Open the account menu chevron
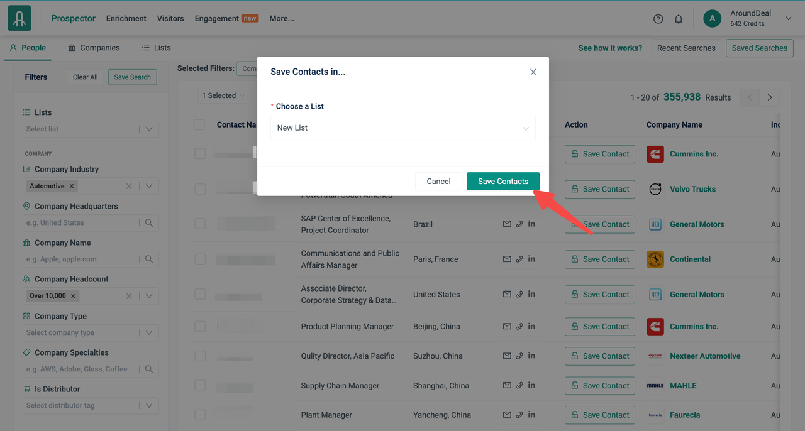805x431 pixels. point(789,19)
